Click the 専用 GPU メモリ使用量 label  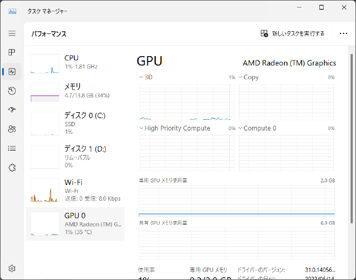163,181
